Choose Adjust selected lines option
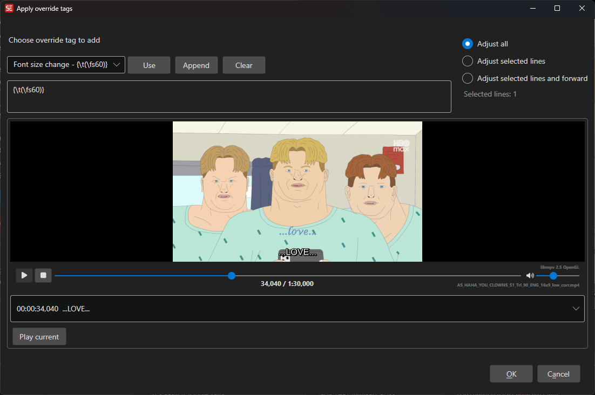Screen dimensions: 595x395 (468, 61)
